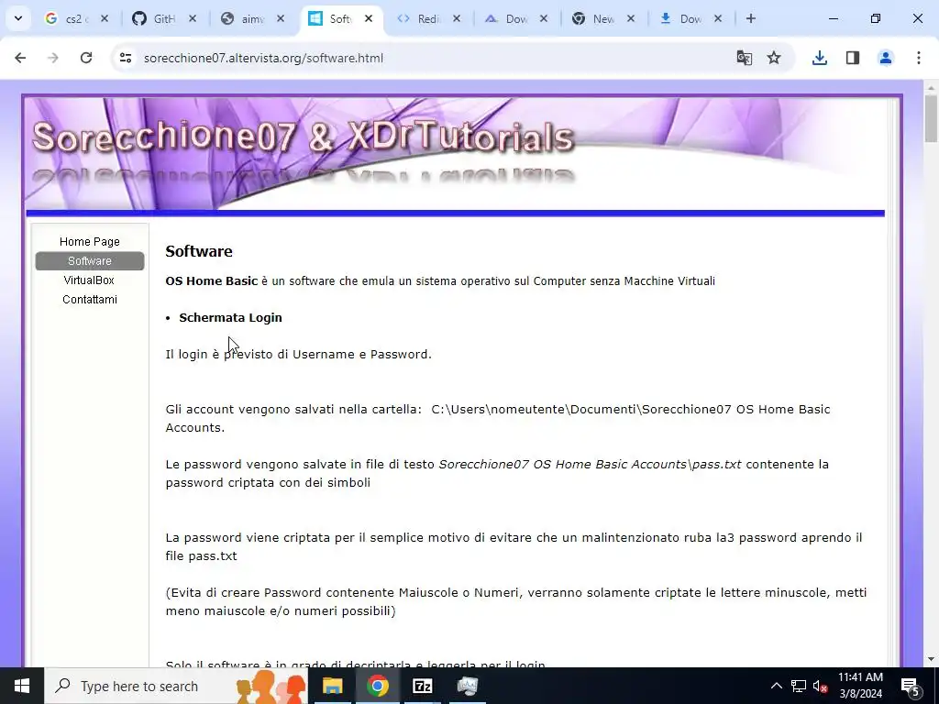Open the Chrome profile menu

(x=885, y=58)
